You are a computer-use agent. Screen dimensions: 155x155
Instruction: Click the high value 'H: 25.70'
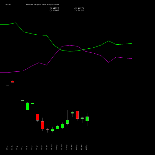click(79, 8)
